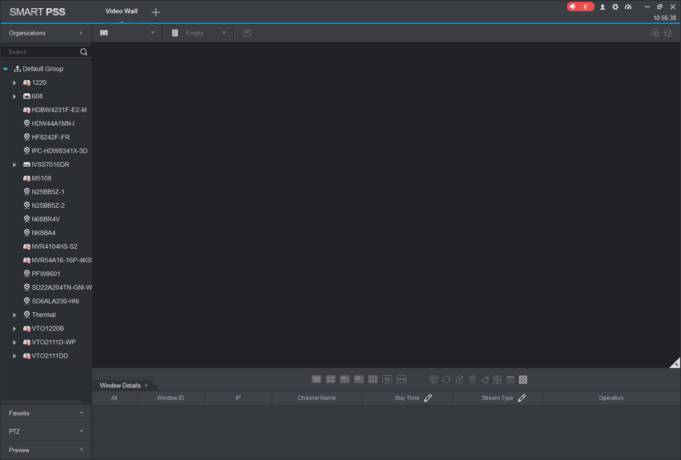
Task: Expand the Organizations panel arrow
Action: [x=81, y=33]
